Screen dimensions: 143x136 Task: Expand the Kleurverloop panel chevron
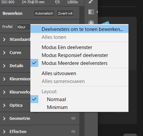pyautogui.click(x=4, y=92)
